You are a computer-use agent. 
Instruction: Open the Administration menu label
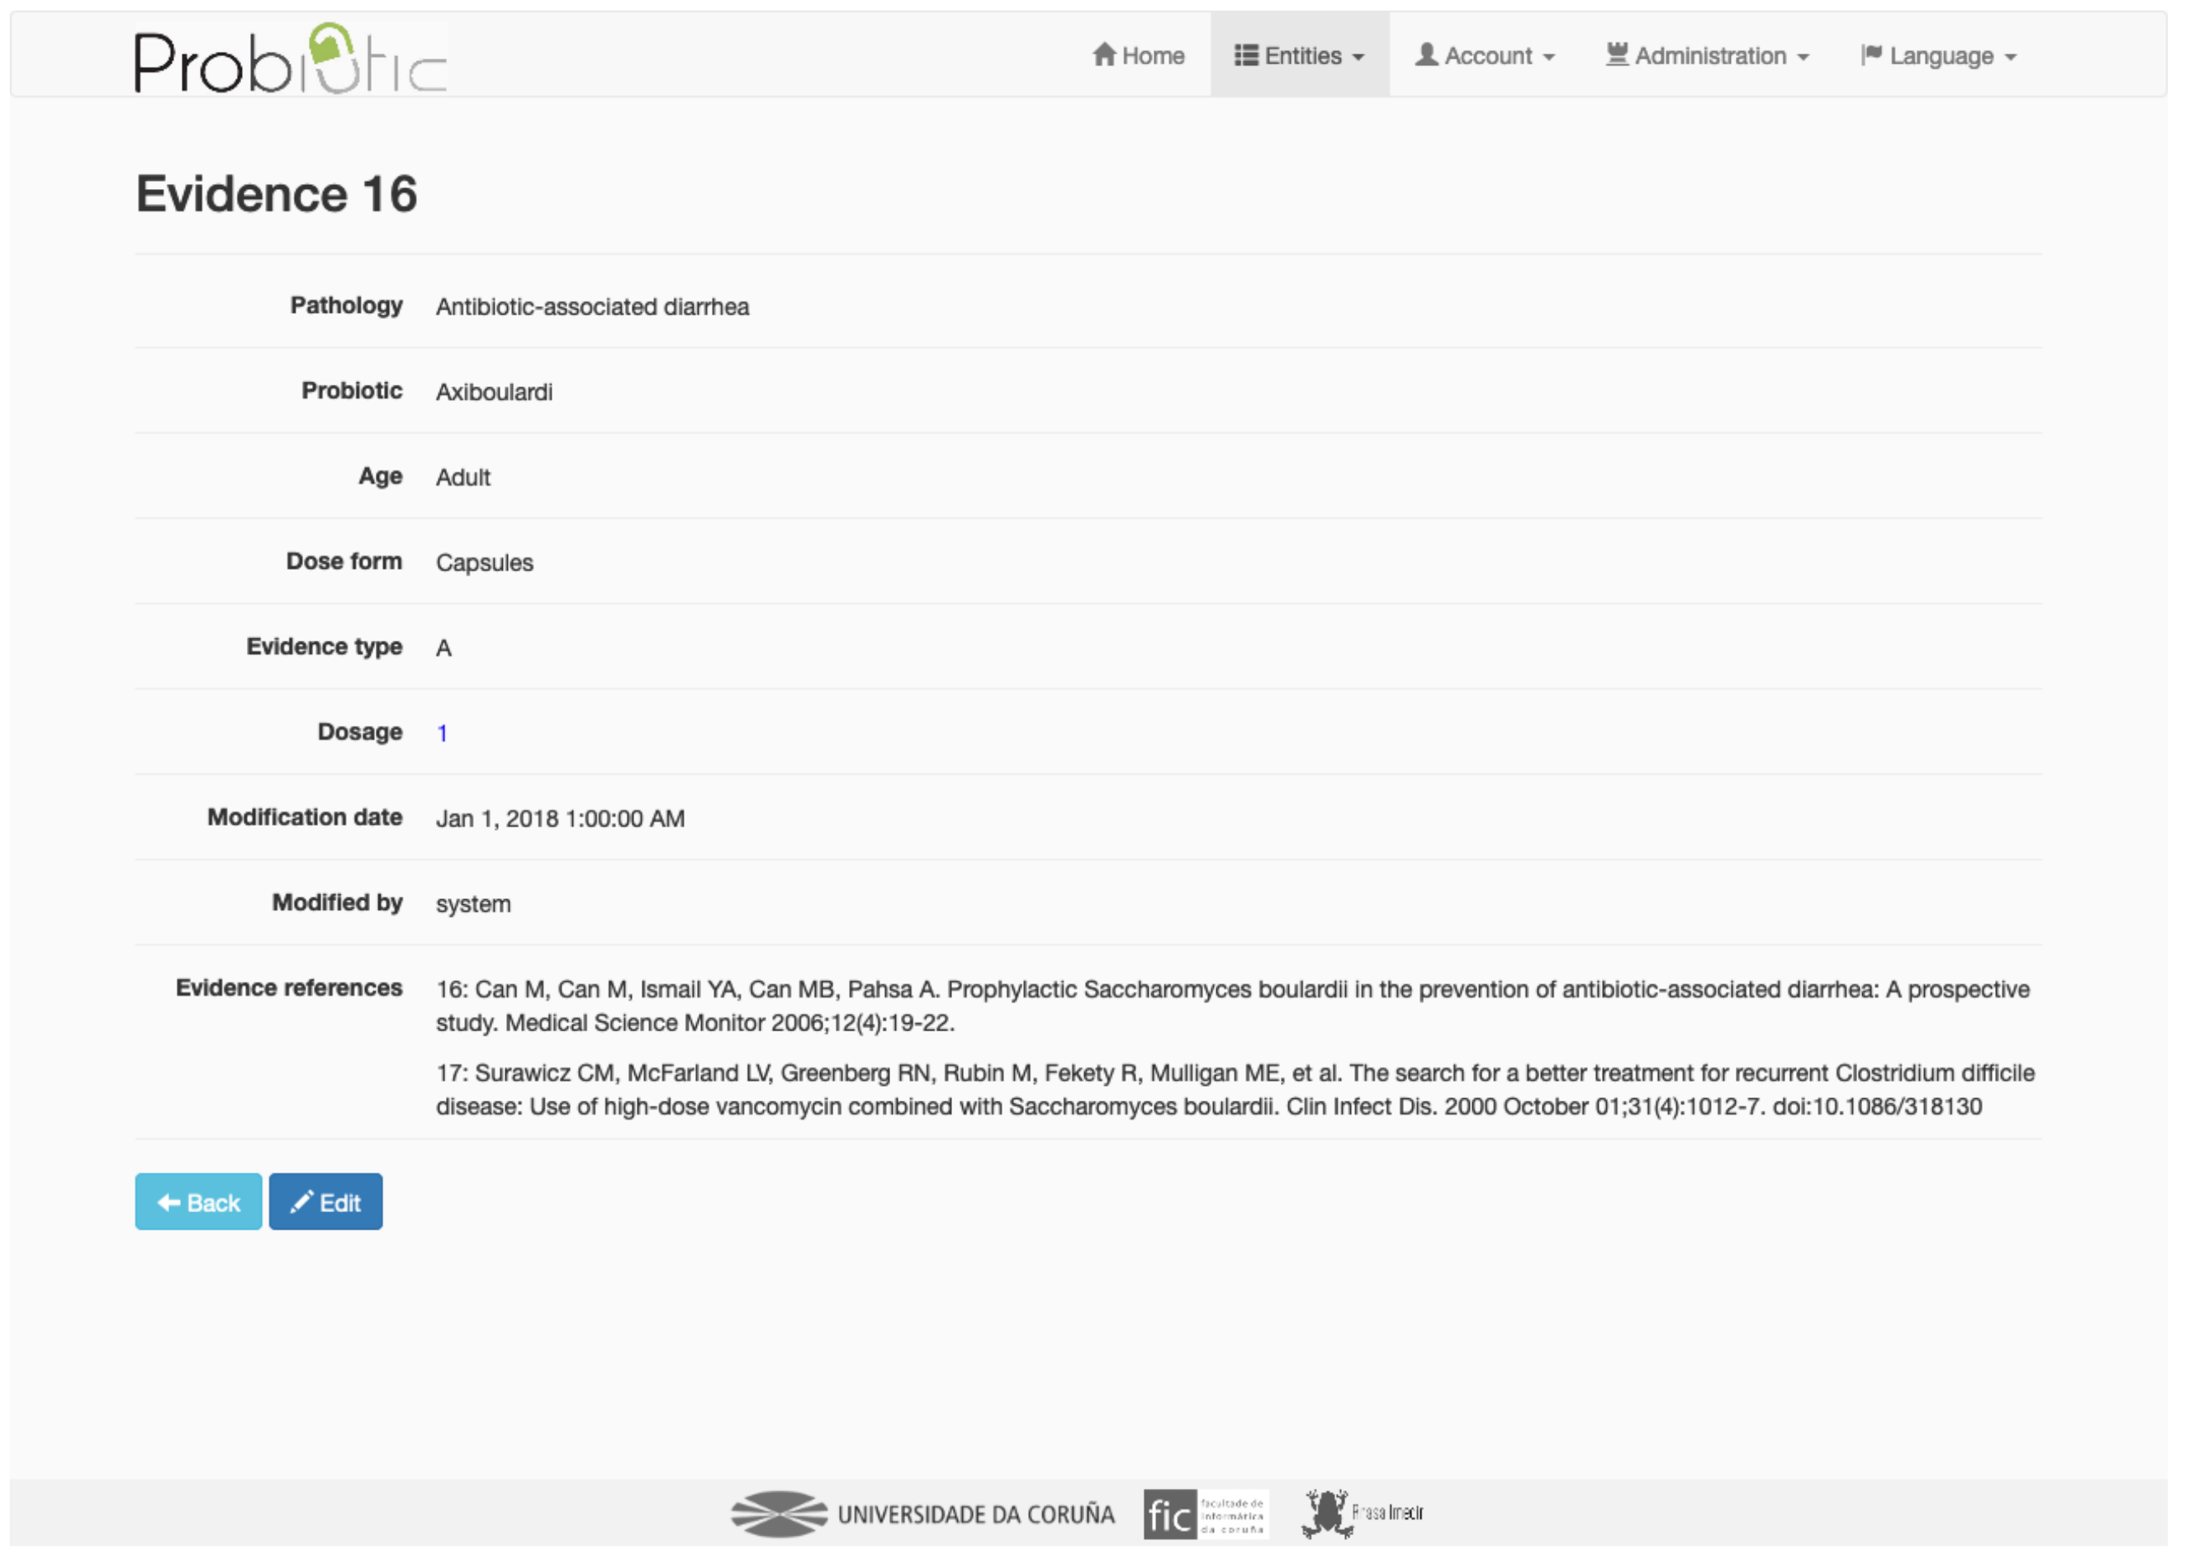(1711, 55)
